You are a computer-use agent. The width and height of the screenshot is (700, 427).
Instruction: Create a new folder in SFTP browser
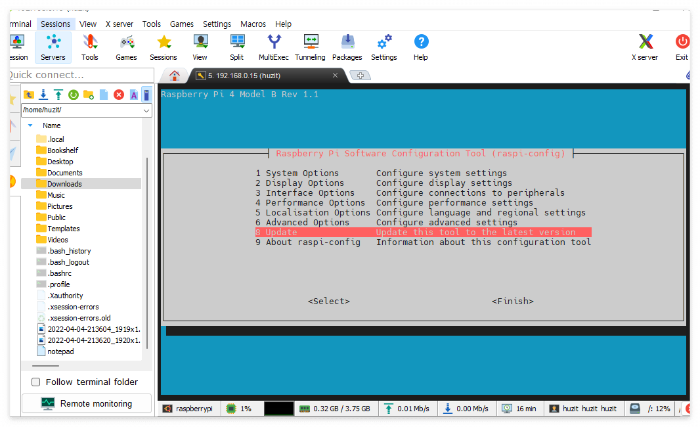tap(89, 95)
